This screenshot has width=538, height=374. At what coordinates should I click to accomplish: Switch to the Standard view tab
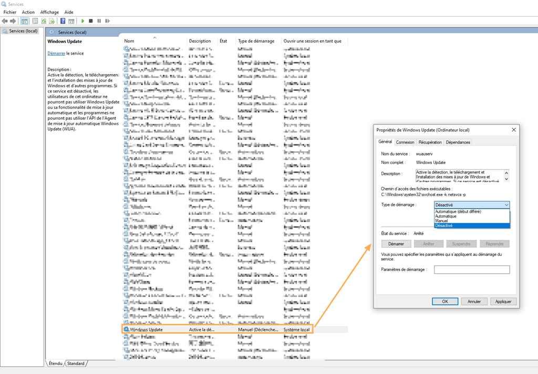pos(76,363)
